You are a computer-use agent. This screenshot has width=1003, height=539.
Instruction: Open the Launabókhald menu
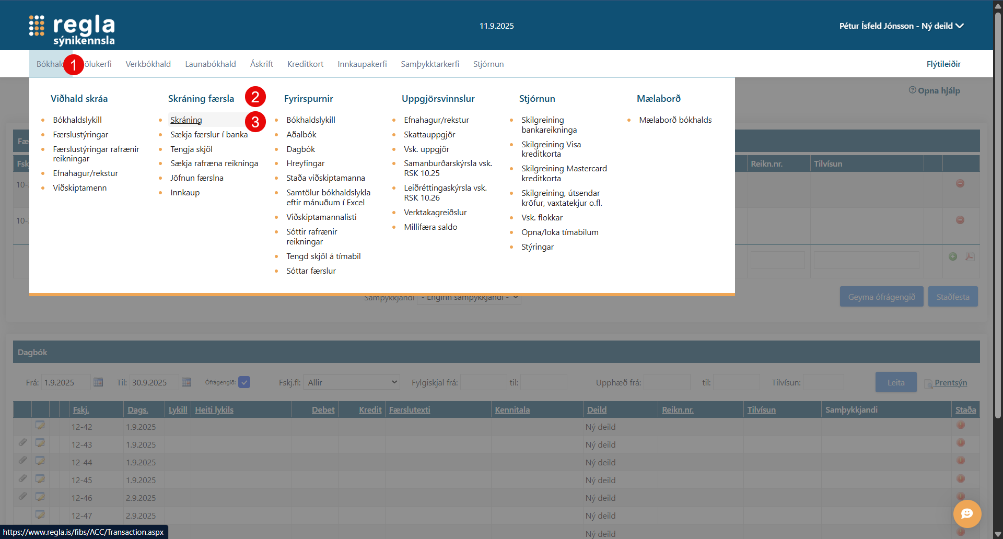[x=210, y=64]
